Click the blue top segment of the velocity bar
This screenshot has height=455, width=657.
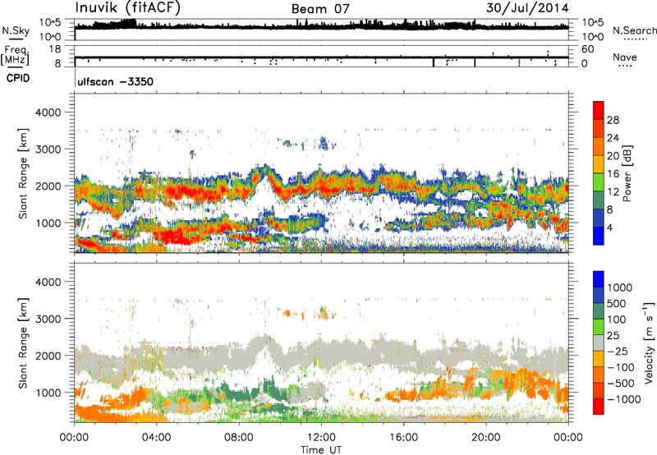click(599, 279)
